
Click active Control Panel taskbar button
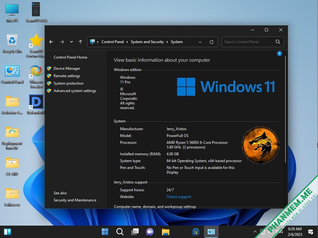click(211, 231)
